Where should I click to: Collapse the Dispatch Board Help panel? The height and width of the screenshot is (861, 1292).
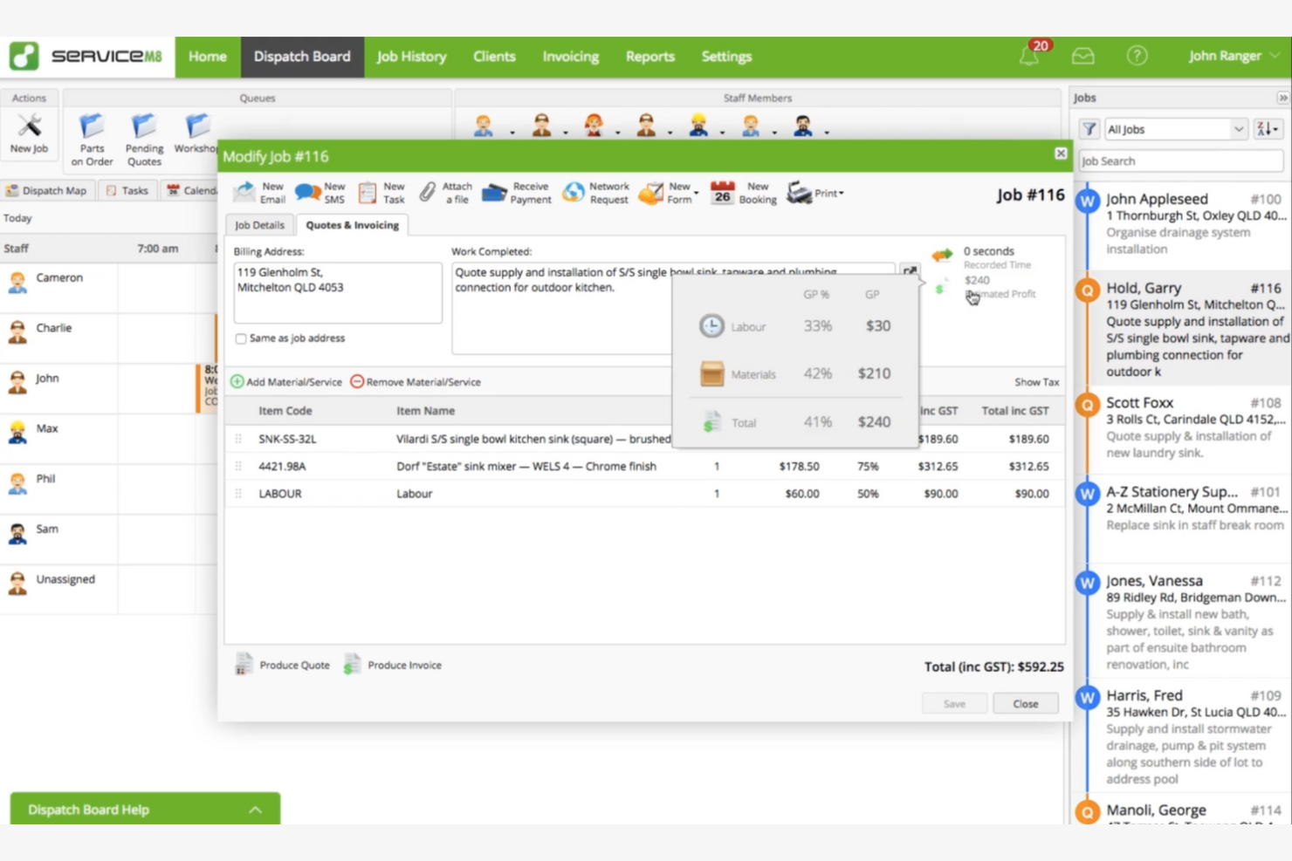point(255,809)
